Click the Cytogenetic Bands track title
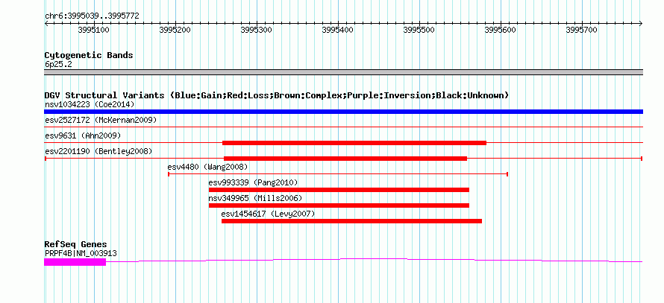This screenshot has width=664, height=303. (89, 55)
